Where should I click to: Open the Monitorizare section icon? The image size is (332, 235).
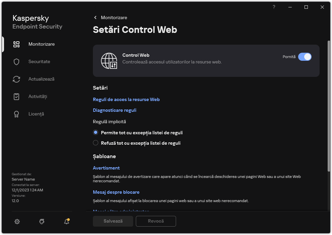tap(16, 44)
